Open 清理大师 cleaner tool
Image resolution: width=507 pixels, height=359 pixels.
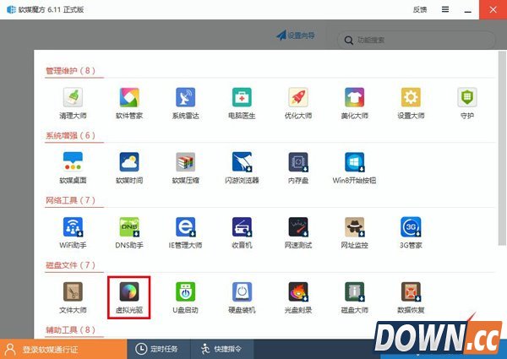pyautogui.click(x=73, y=103)
